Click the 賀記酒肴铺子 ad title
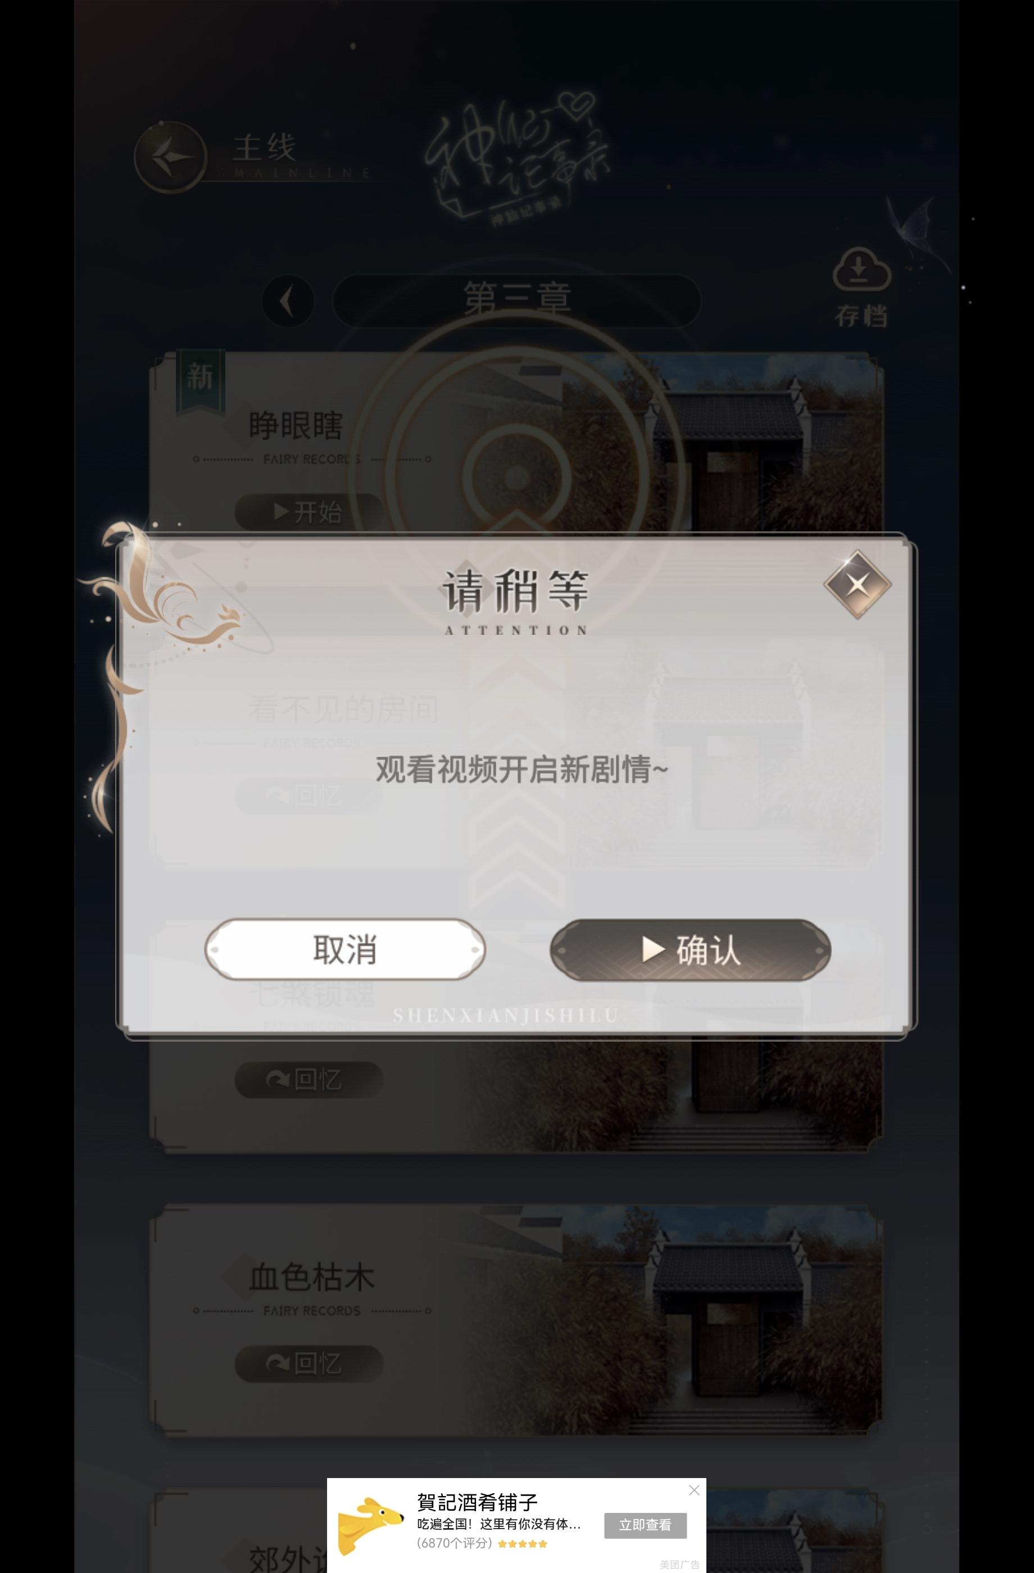 tap(477, 1502)
